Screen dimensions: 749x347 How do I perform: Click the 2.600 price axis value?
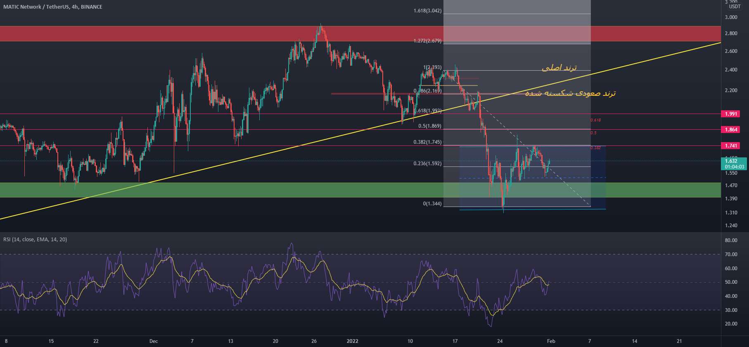[731, 51]
